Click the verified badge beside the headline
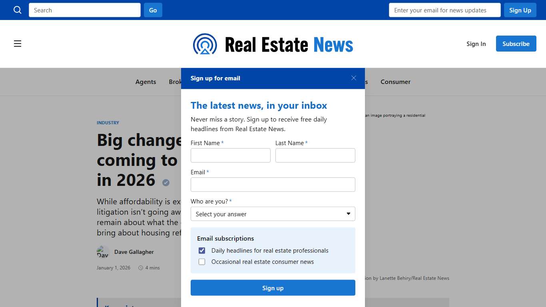The width and height of the screenshot is (546, 307). [x=166, y=183]
